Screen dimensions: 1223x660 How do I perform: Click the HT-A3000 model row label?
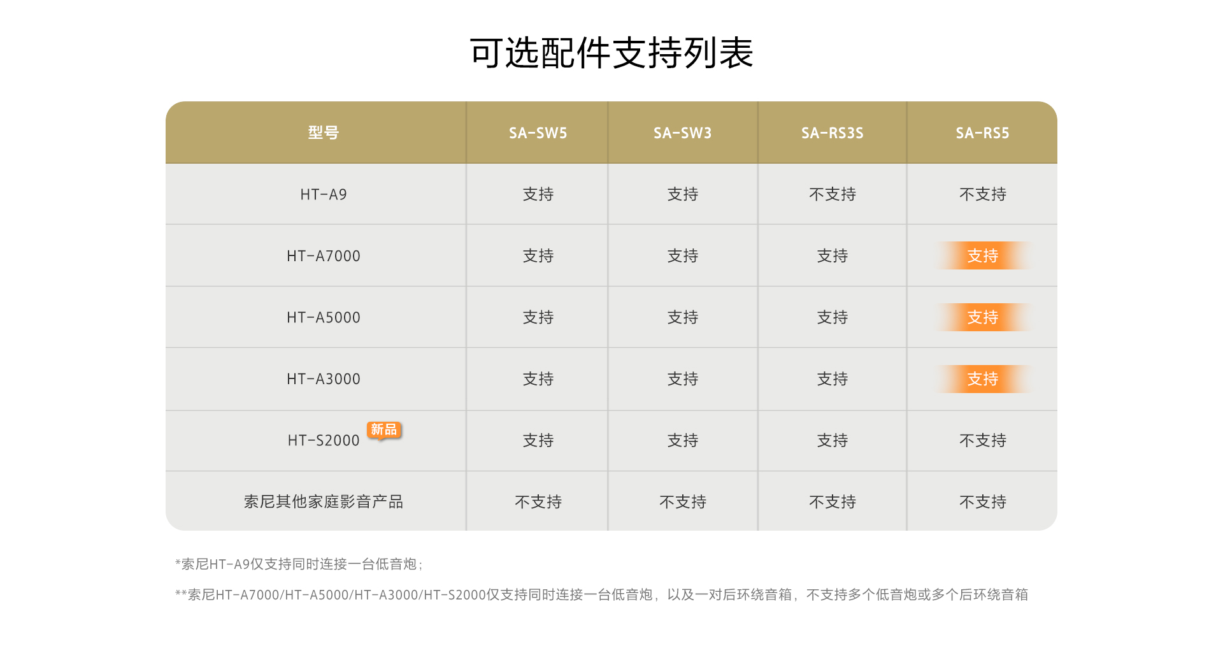(324, 379)
